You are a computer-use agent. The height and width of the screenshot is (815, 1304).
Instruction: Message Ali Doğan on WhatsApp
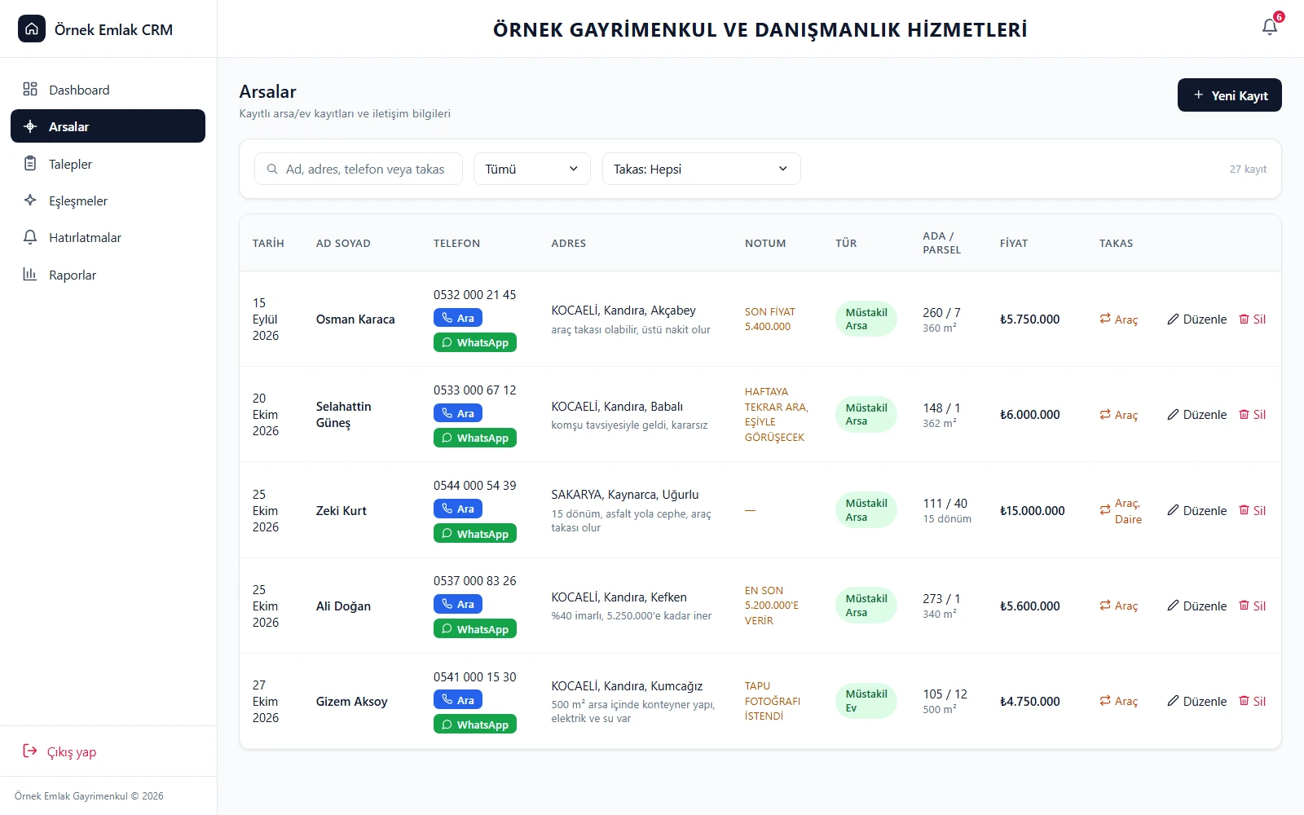pos(475,629)
